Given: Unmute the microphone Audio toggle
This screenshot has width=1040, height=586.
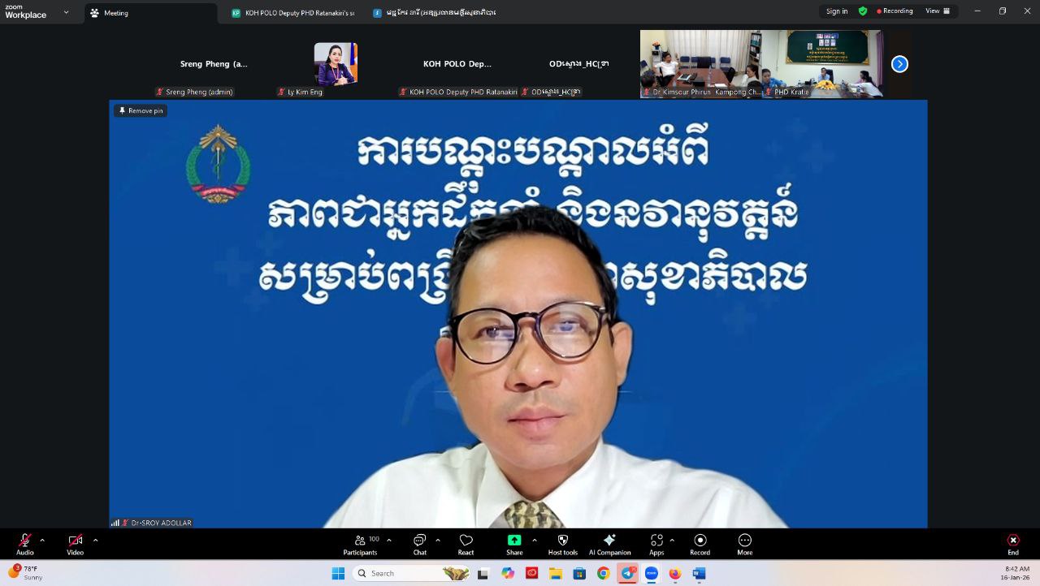Looking at the screenshot, I should [x=25, y=544].
